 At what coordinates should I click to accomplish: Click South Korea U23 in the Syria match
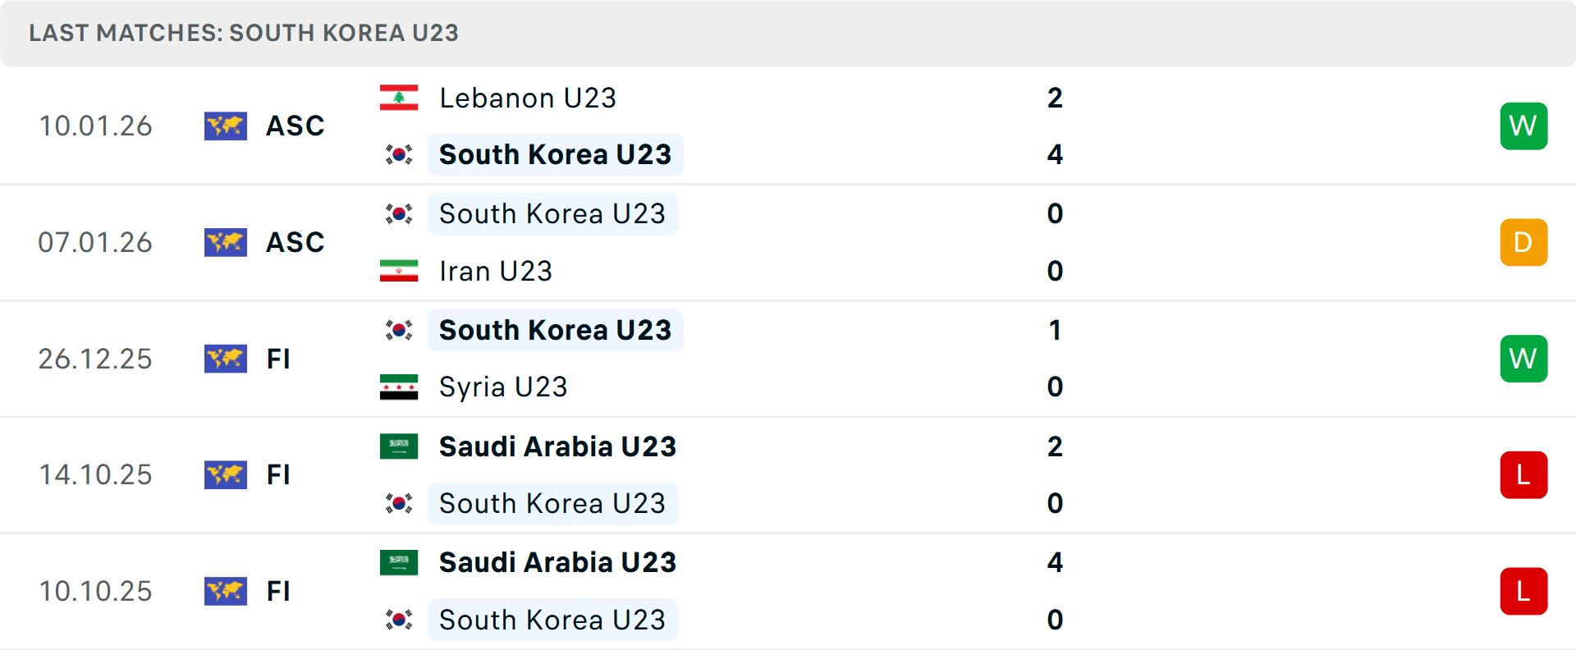pos(555,330)
